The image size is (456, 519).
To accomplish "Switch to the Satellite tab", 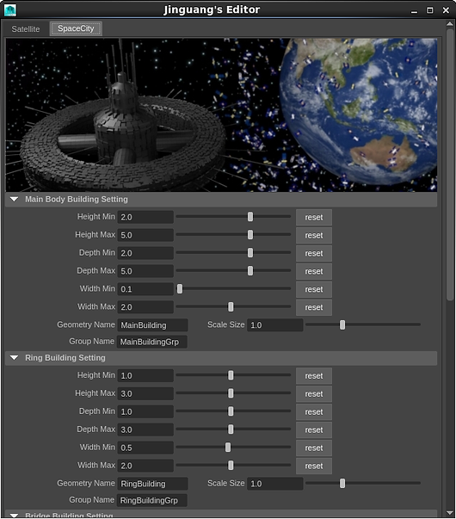I will 26,29.
